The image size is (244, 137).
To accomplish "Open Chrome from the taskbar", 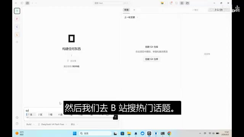I will pos(169,134).
